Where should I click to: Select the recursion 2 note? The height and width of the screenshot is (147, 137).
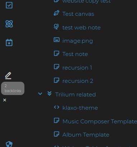(78, 81)
